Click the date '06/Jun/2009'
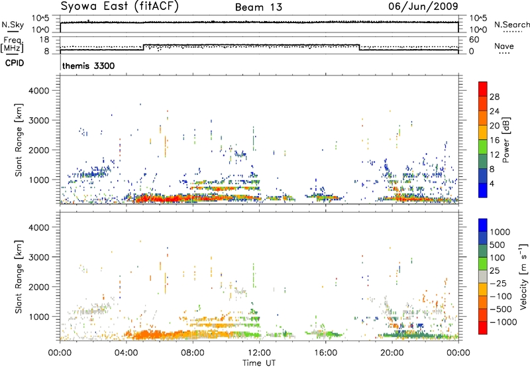The image size is (530, 367). coord(423,6)
